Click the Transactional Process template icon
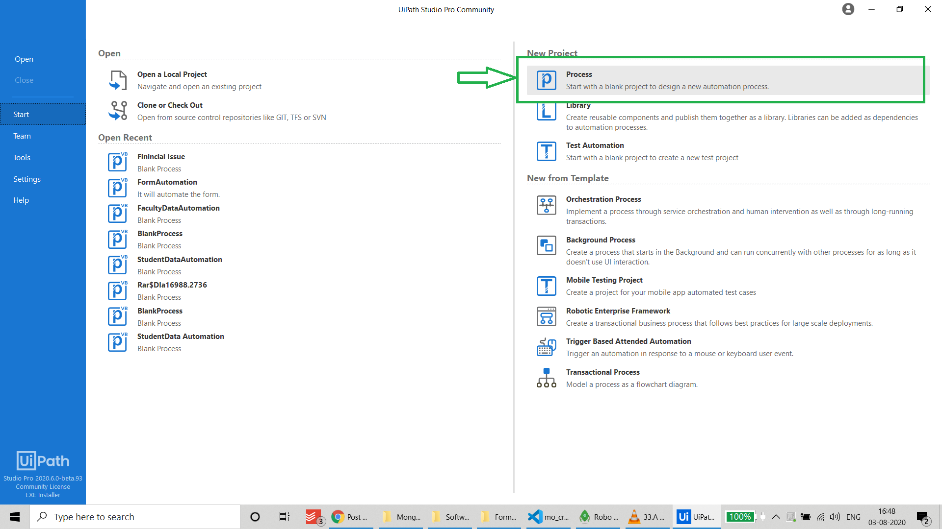 (546, 378)
